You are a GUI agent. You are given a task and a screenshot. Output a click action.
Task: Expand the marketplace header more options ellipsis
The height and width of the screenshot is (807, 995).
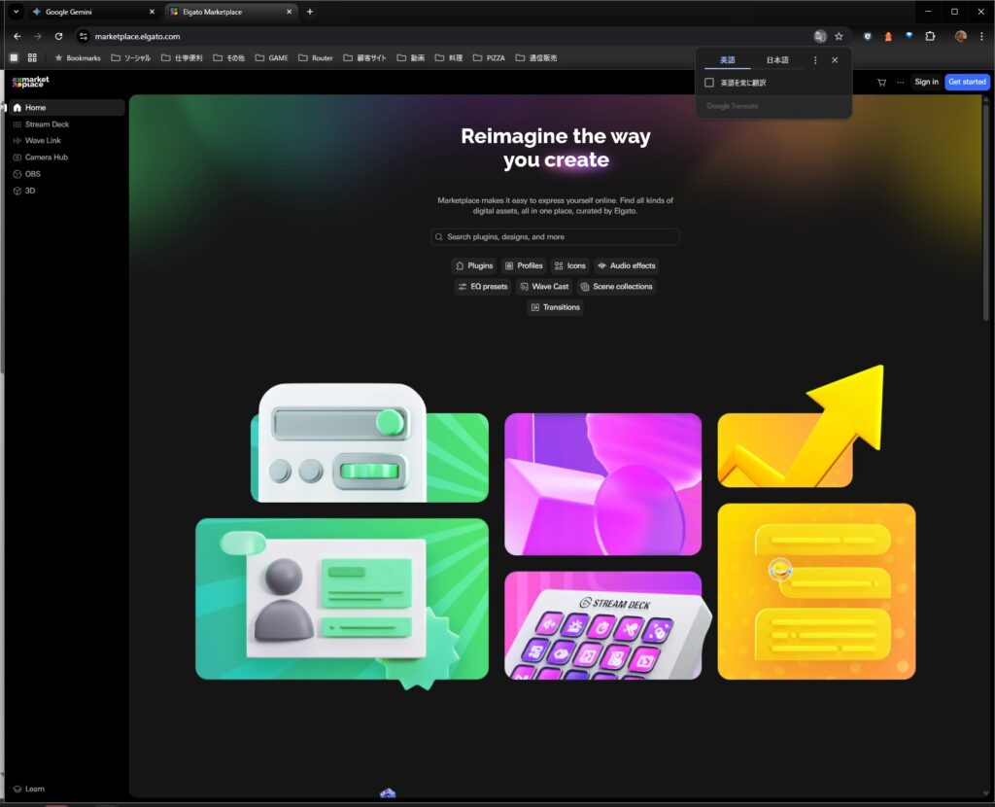point(900,82)
